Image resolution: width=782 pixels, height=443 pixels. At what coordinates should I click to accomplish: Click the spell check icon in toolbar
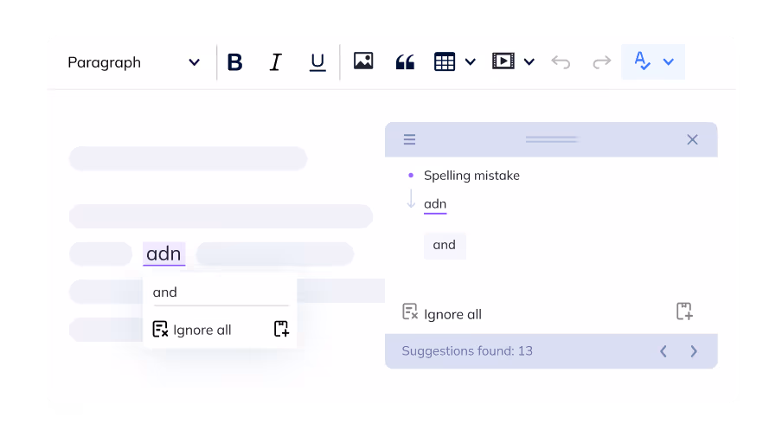pyautogui.click(x=642, y=61)
